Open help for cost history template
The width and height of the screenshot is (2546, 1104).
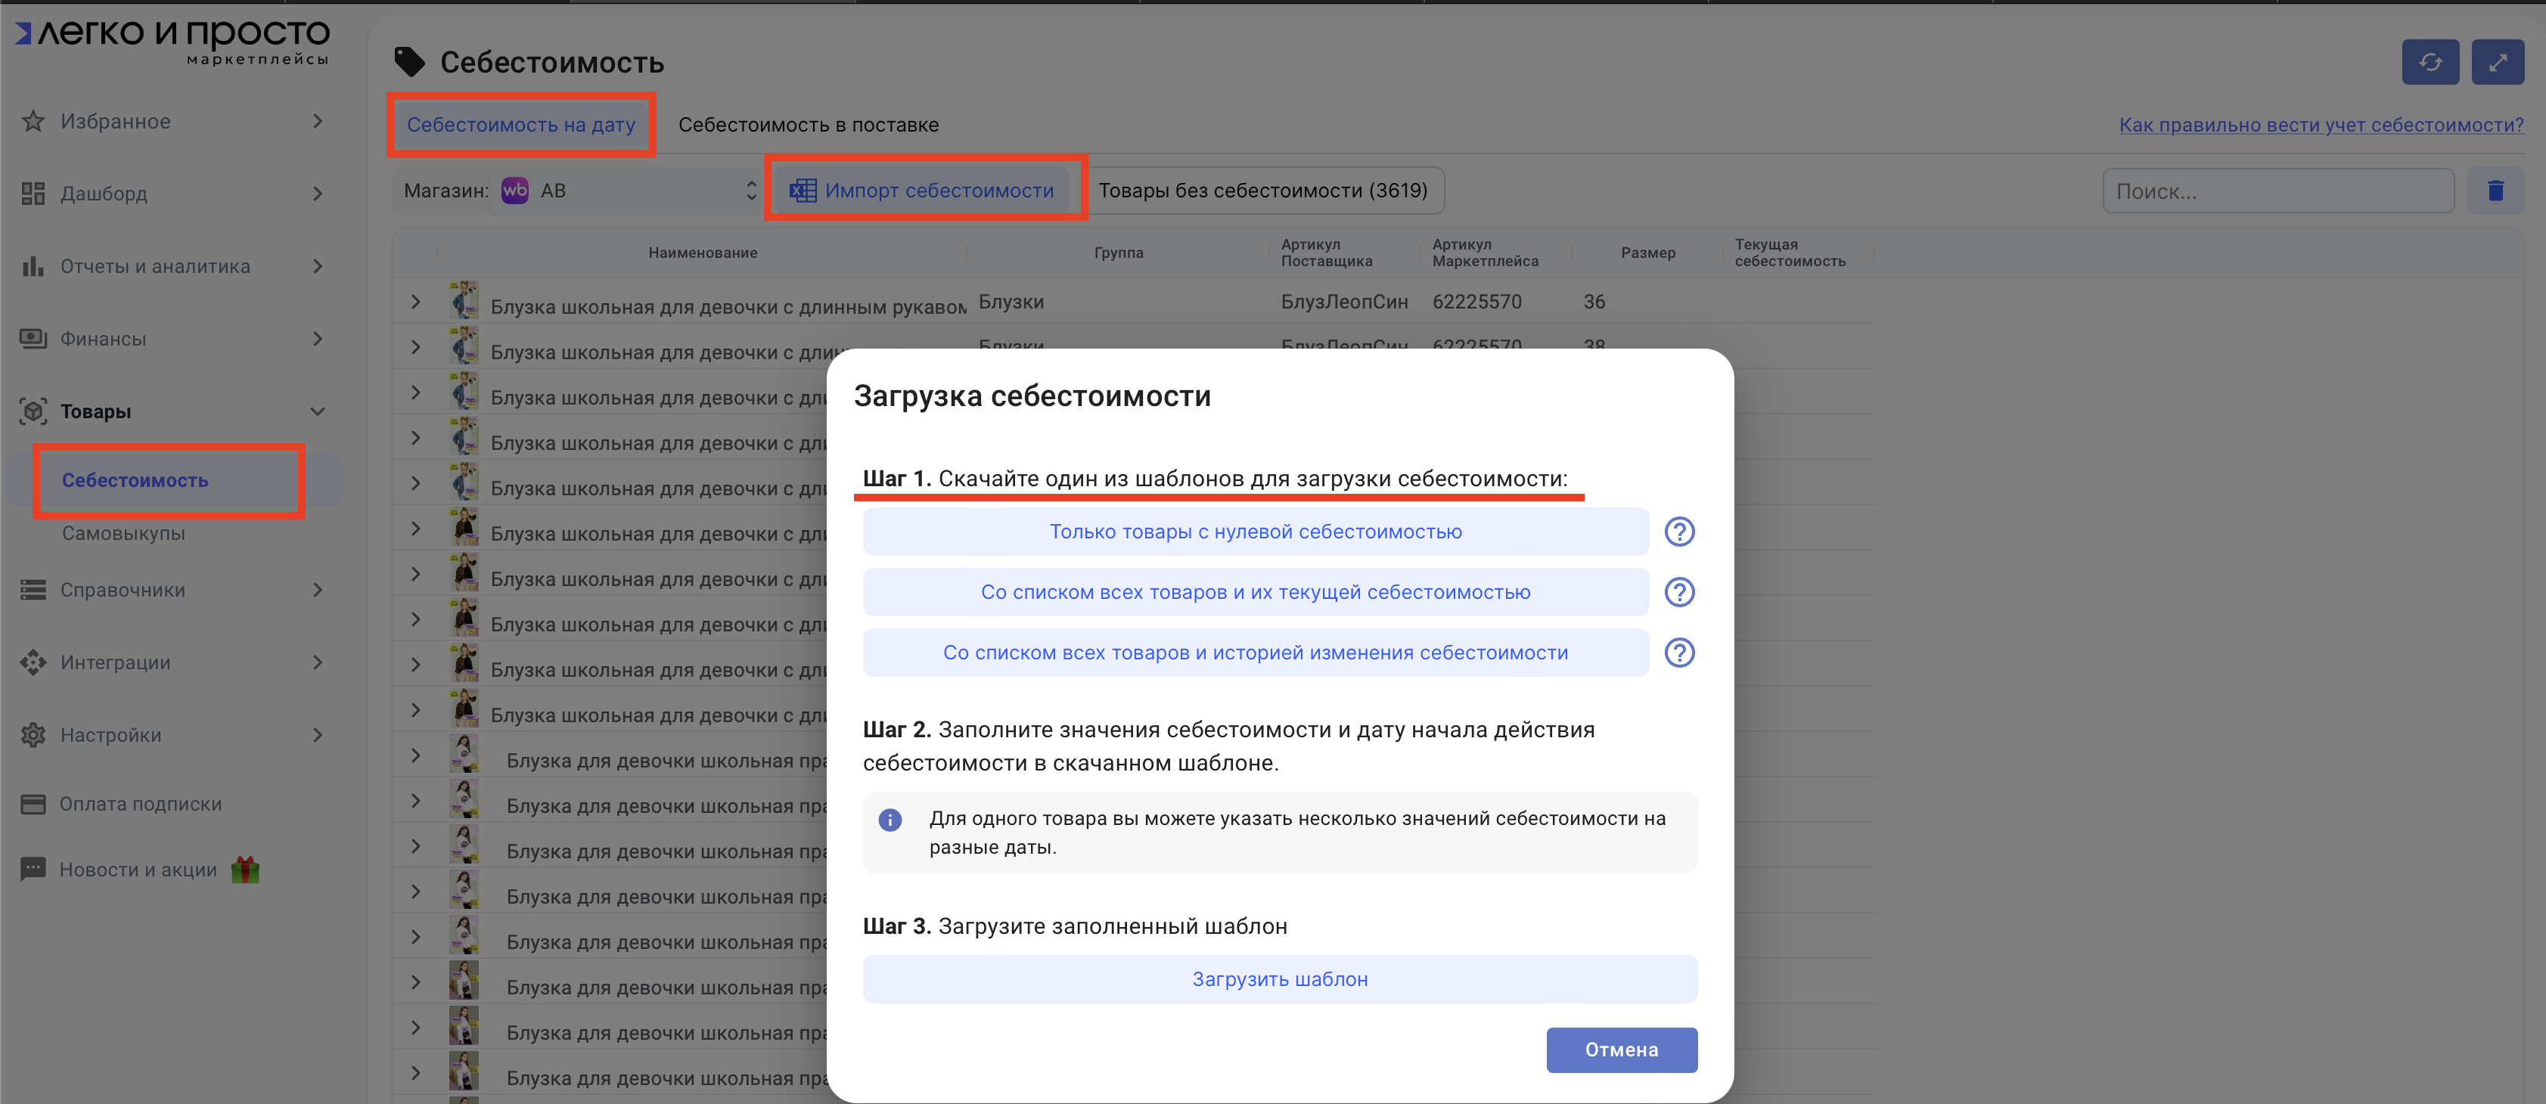tap(1678, 653)
